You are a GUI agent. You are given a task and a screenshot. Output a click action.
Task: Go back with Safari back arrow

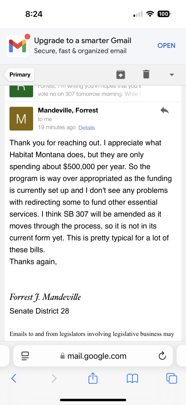click(14, 378)
